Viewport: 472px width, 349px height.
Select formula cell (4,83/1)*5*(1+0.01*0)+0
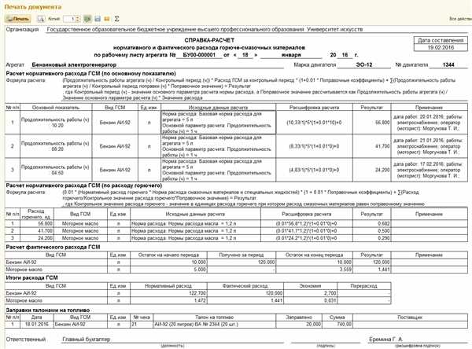pos(314,170)
